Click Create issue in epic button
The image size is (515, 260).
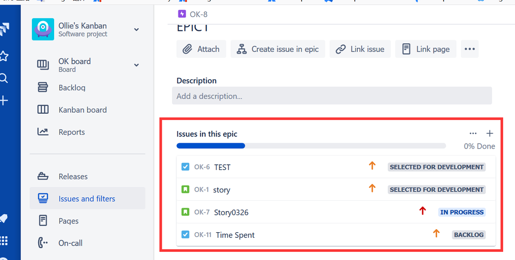[278, 49]
